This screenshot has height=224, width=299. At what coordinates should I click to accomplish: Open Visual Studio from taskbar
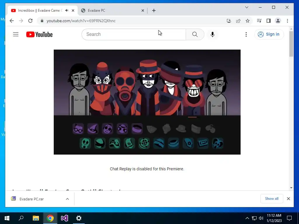coord(65,218)
